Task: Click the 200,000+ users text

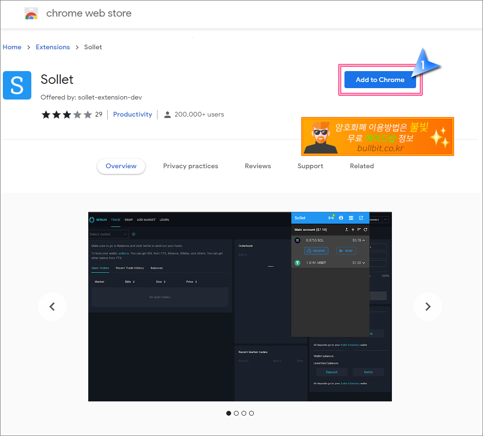Action: coord(199,115)
